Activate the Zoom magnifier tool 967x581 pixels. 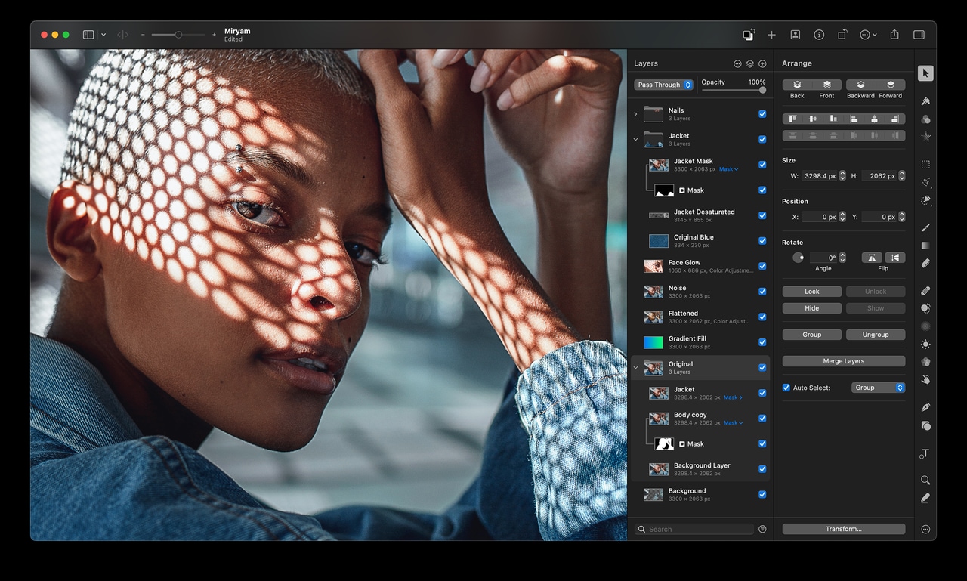point(925,481)
